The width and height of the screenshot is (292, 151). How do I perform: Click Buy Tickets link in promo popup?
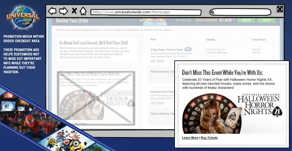[209, 138]
